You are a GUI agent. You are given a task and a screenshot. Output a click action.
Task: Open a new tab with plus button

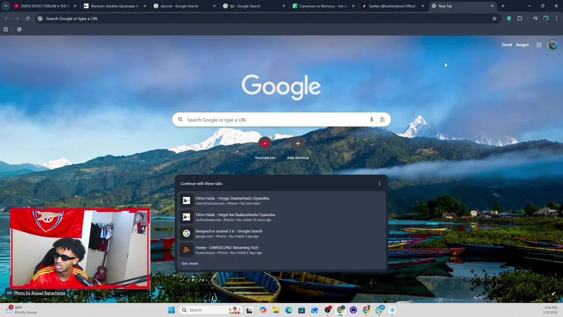[x=503, y=6]
